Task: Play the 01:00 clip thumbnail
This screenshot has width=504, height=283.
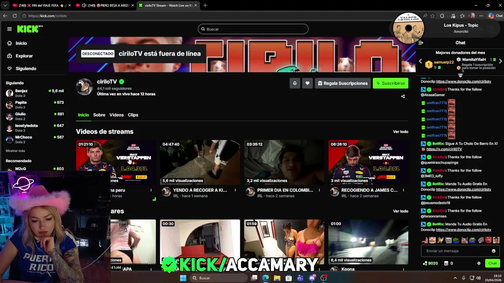Action: tap(368, 242)
